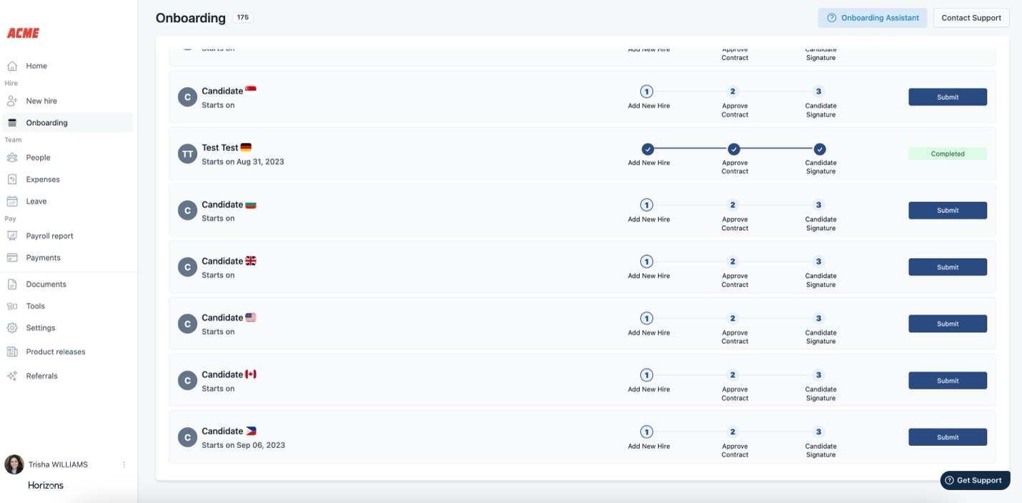The width and height of the screenshot is (1022, 503).
Task: Click step 1 Add New Hire for UK candidate
Action: click(x=646, y=262)
